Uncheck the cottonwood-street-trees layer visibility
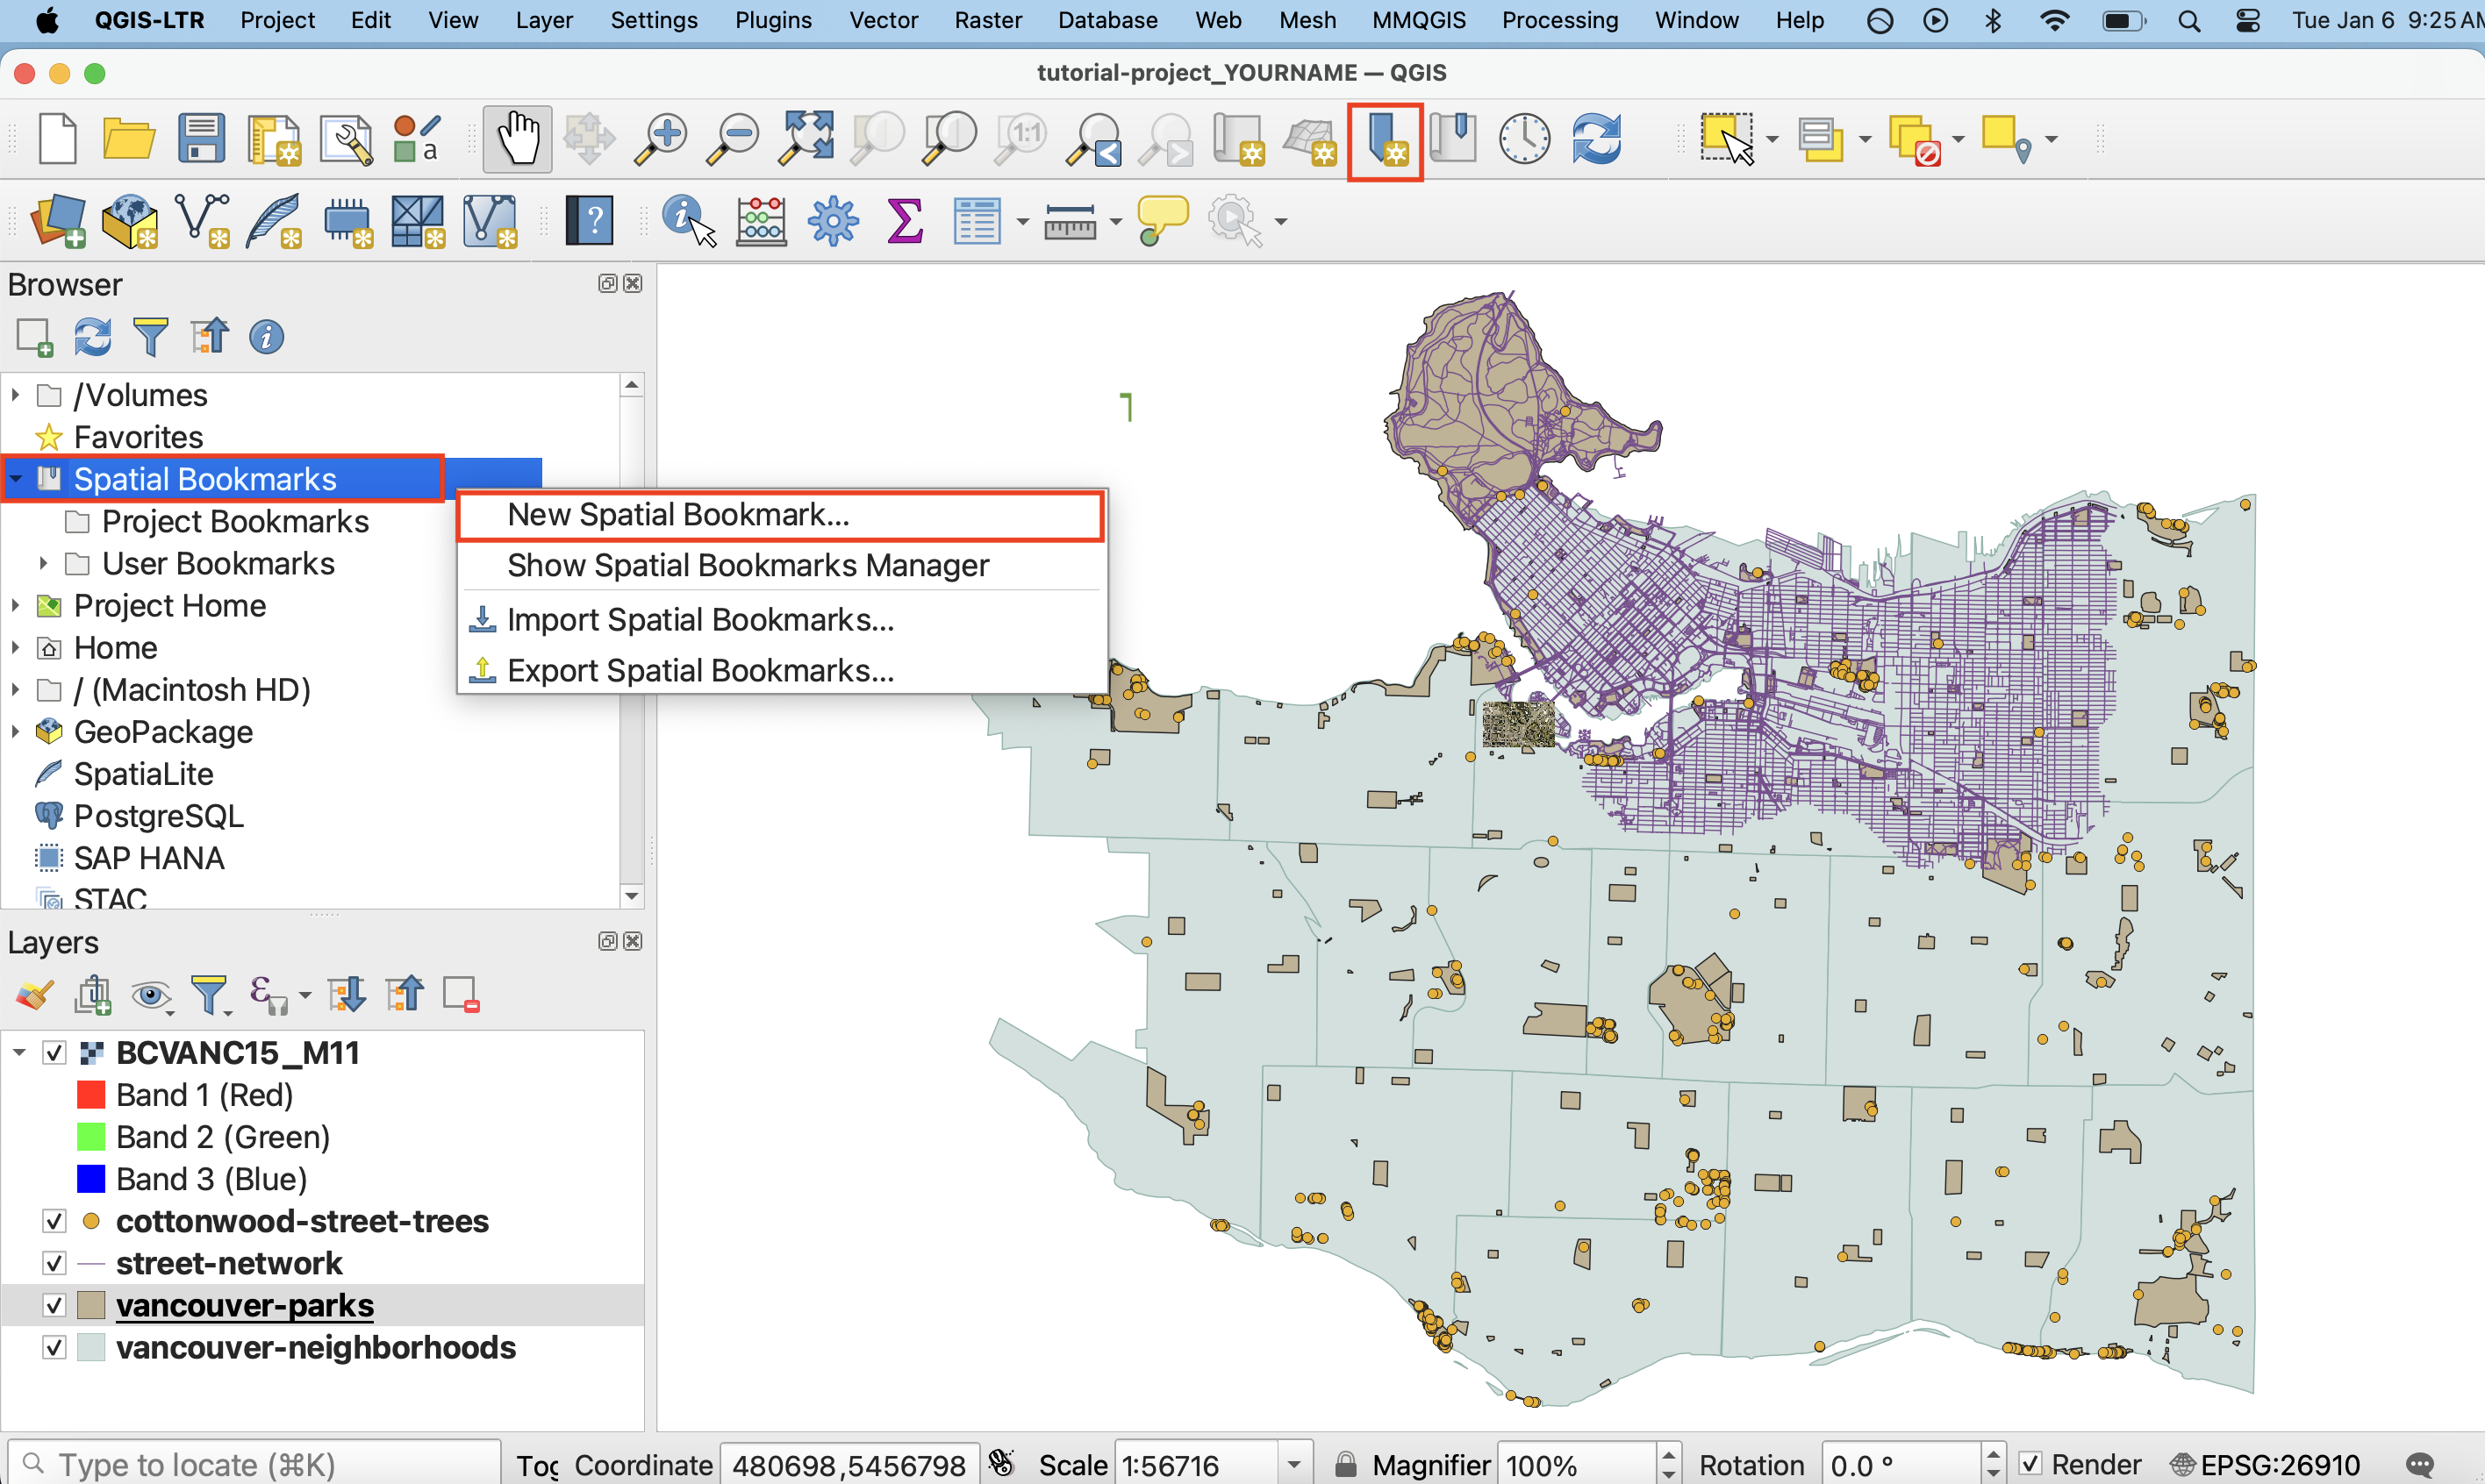This screenshot has height=1484, width=2485. click(55, 1221)
